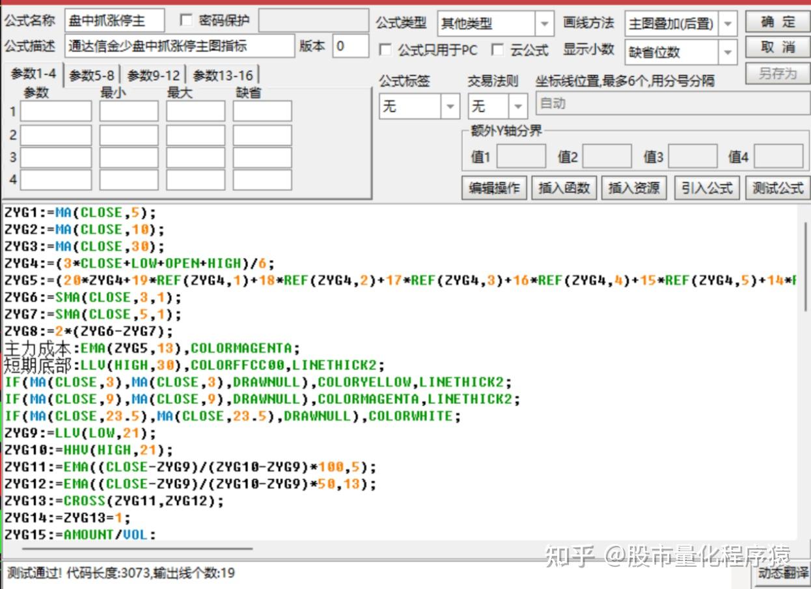
Task: Open the 显示小数 dropdown showing 缺省位数
Action: tap(681, 52)
